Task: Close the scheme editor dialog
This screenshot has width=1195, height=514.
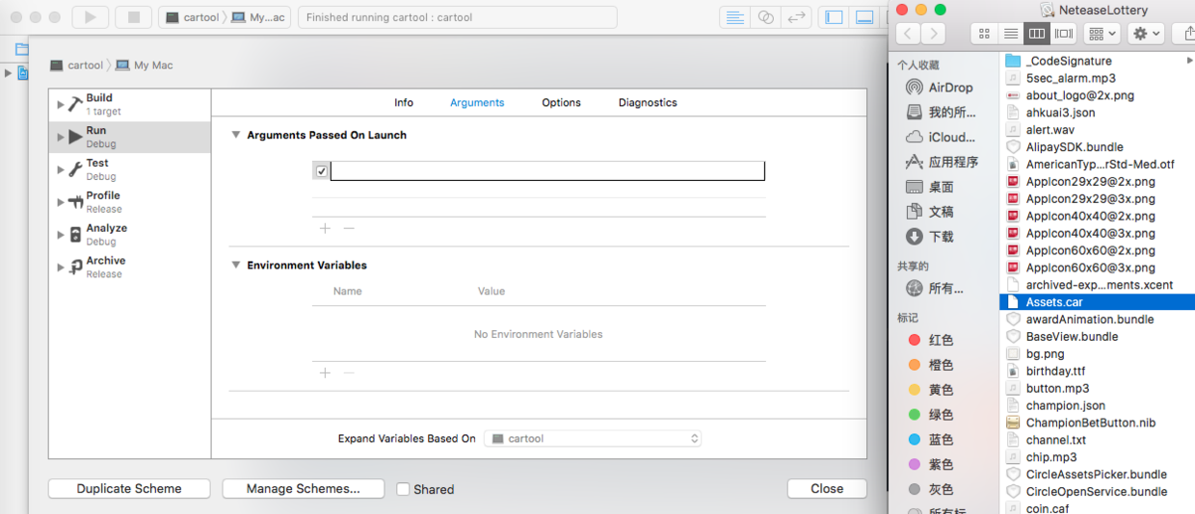Action: pyautogui.click(x=827, y=489)
